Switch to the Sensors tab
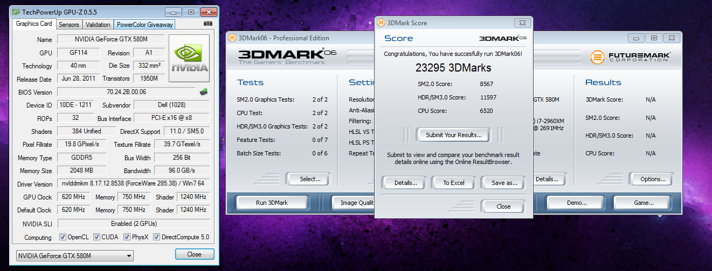 [x=69, y=25]
